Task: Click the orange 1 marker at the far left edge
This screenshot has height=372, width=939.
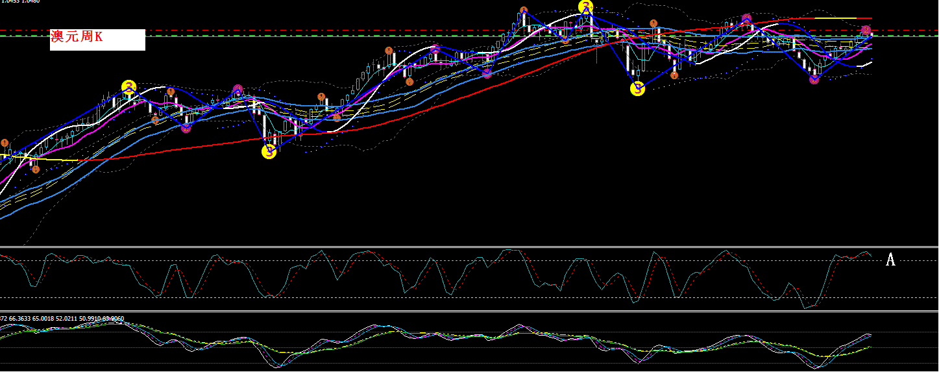Action: pos(5,143)
